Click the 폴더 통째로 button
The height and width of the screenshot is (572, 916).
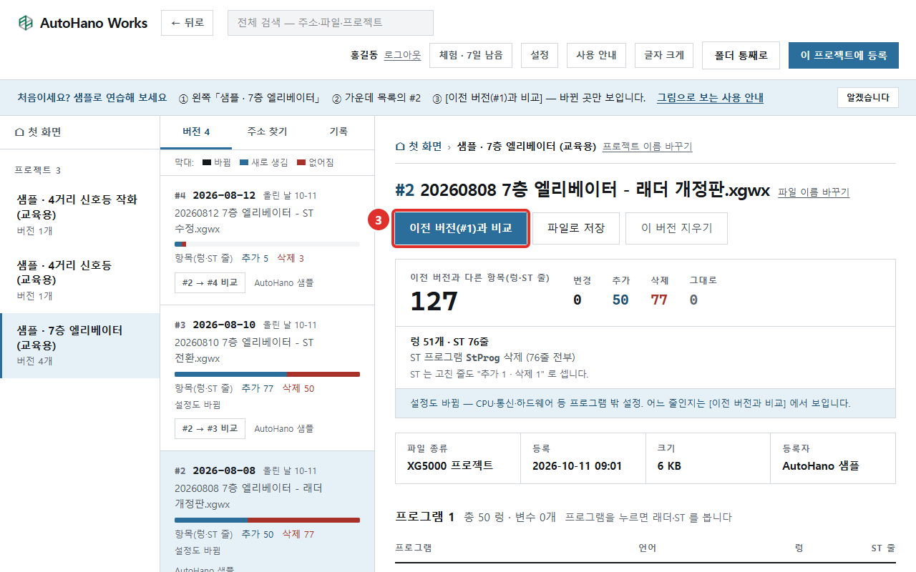point(741,55)
